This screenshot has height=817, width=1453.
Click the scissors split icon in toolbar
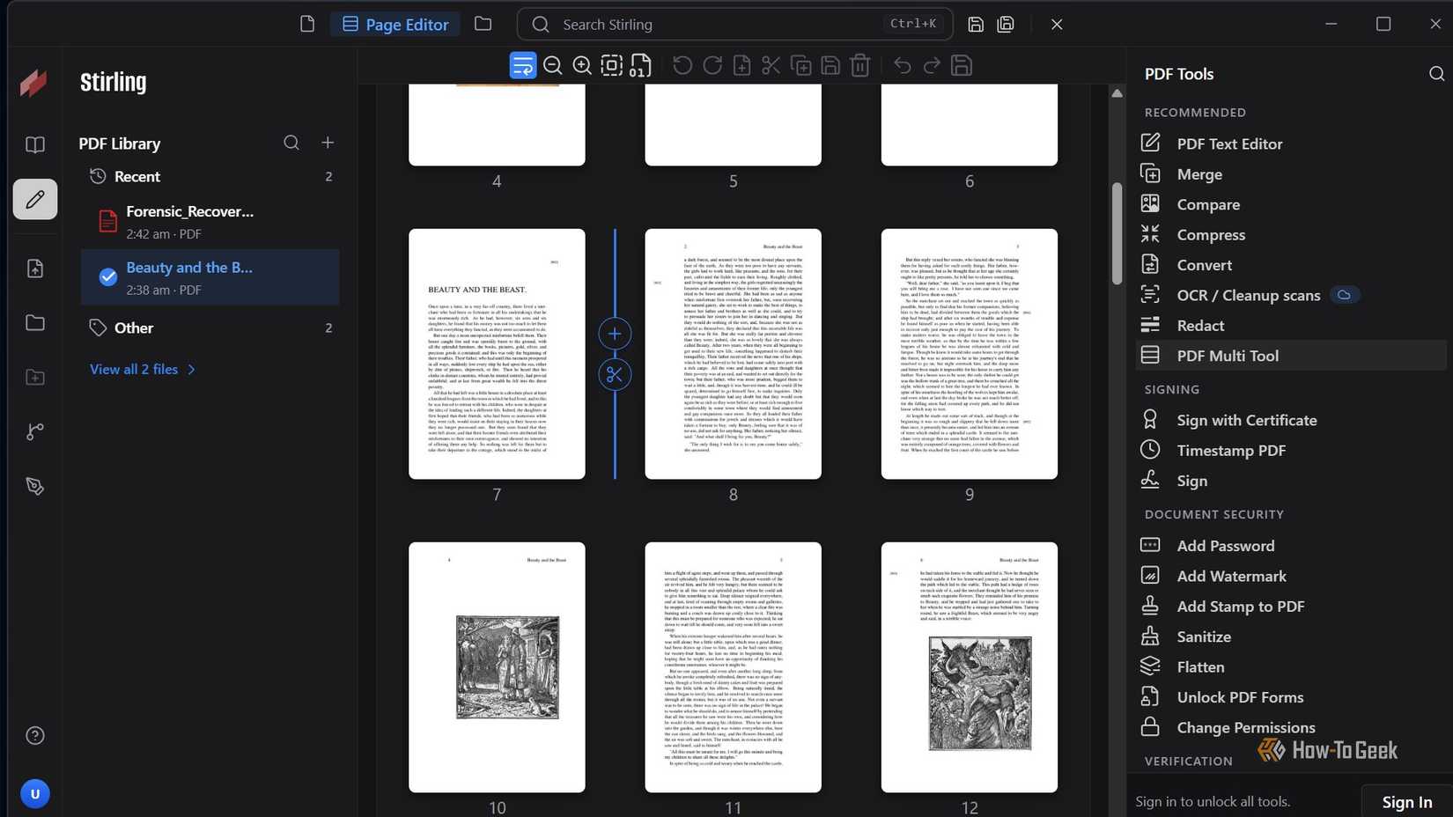771,65
